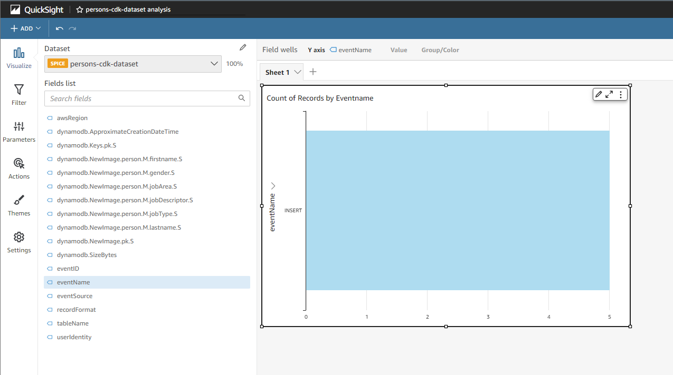Open the Visualize panel icon
The width and height of the screenshot is (673, 375).
19,53
